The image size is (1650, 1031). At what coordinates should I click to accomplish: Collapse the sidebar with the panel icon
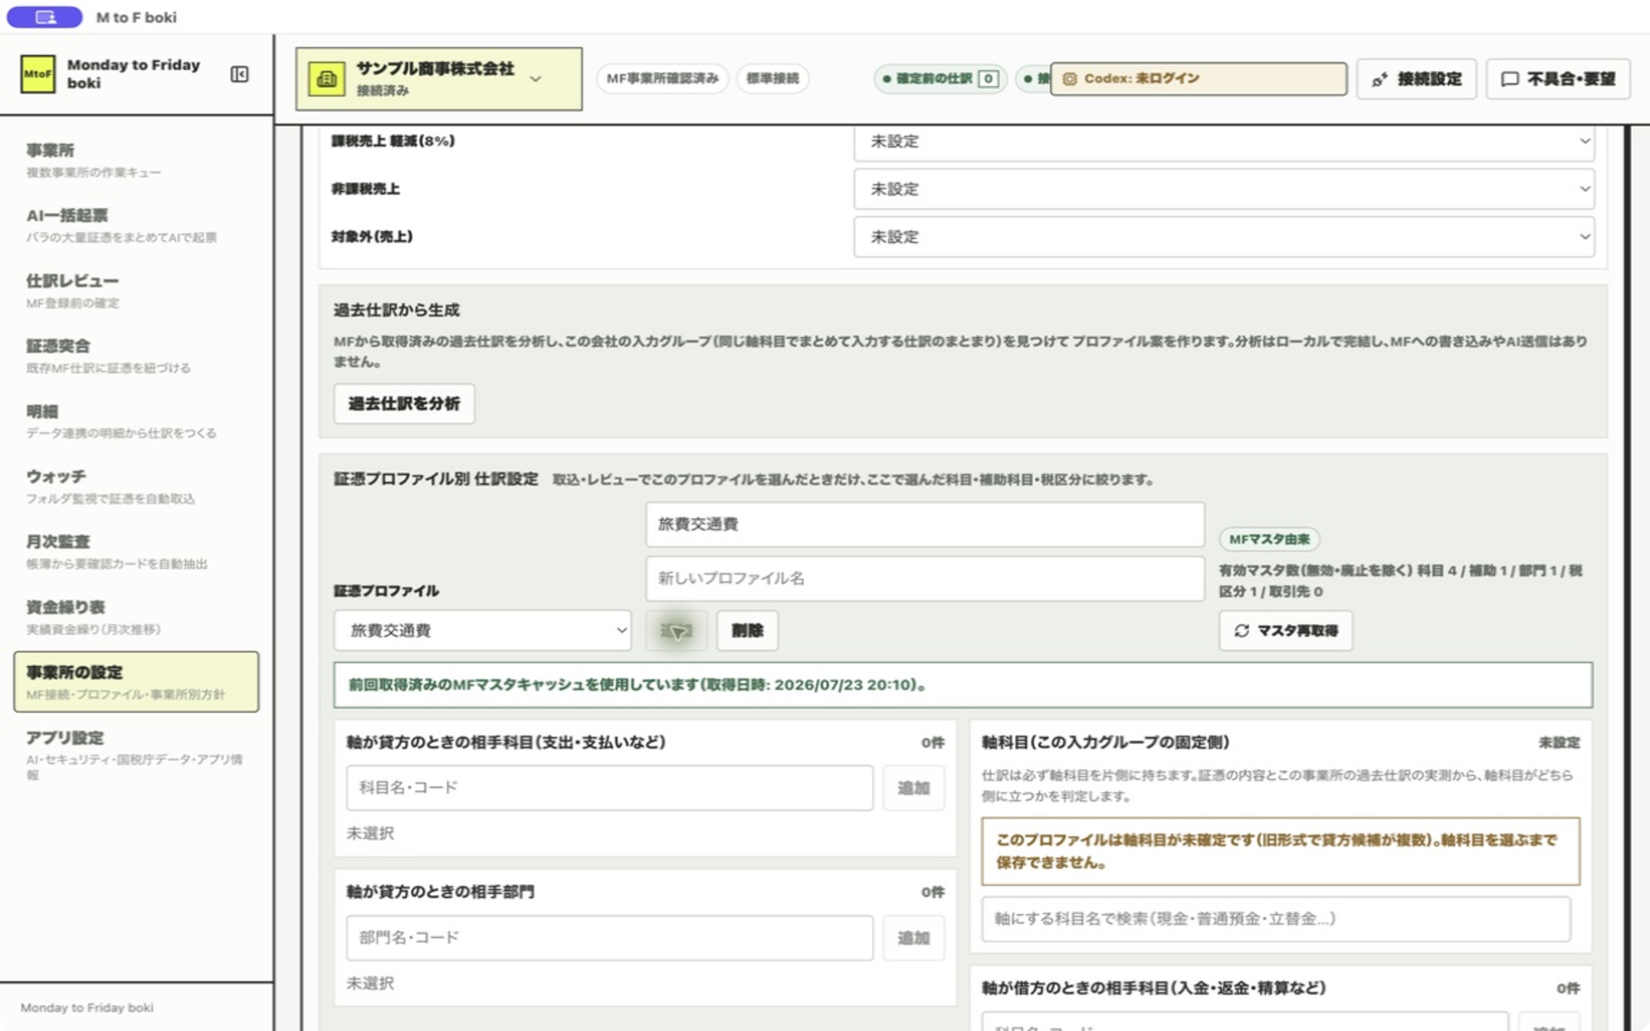(240, 75)
